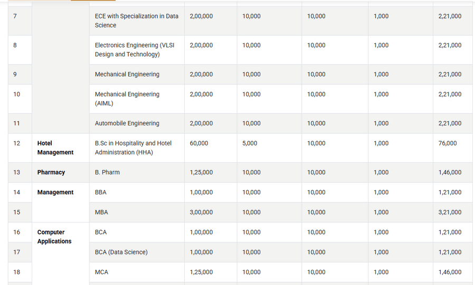
Task: Select total 2,21,000 in ECE Data Science row
Action: (450, 16)
